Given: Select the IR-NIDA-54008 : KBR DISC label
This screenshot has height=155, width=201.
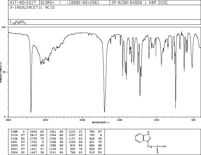Looking at the screenshot, I should coord(139,3).
